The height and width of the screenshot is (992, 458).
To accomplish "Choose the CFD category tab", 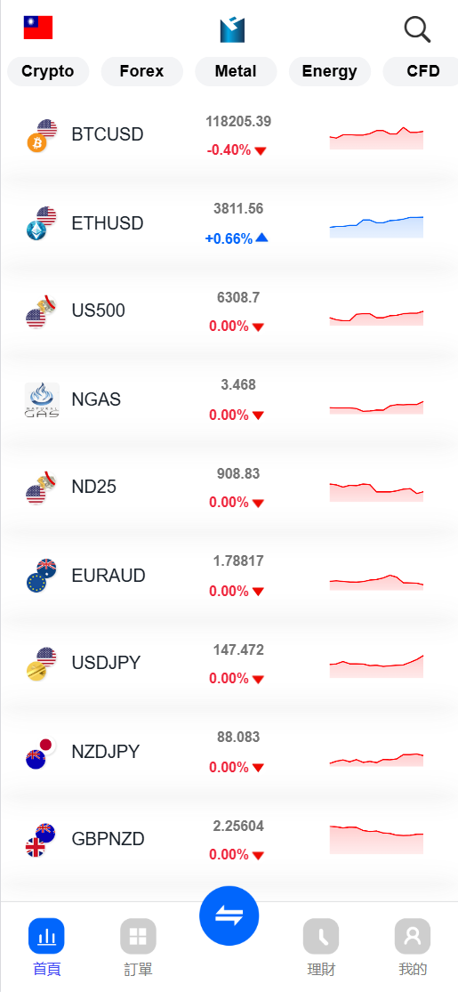I will 421,71.
